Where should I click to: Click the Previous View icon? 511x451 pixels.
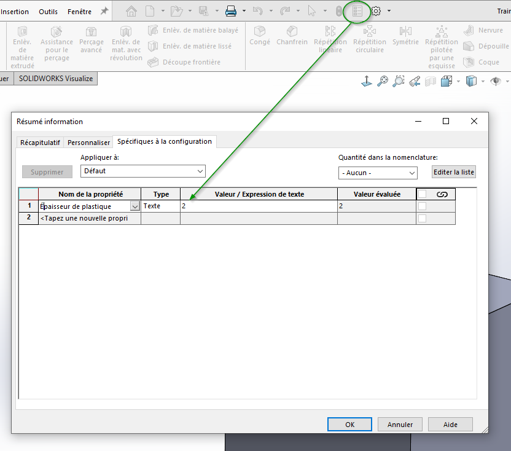coord(415,81)
